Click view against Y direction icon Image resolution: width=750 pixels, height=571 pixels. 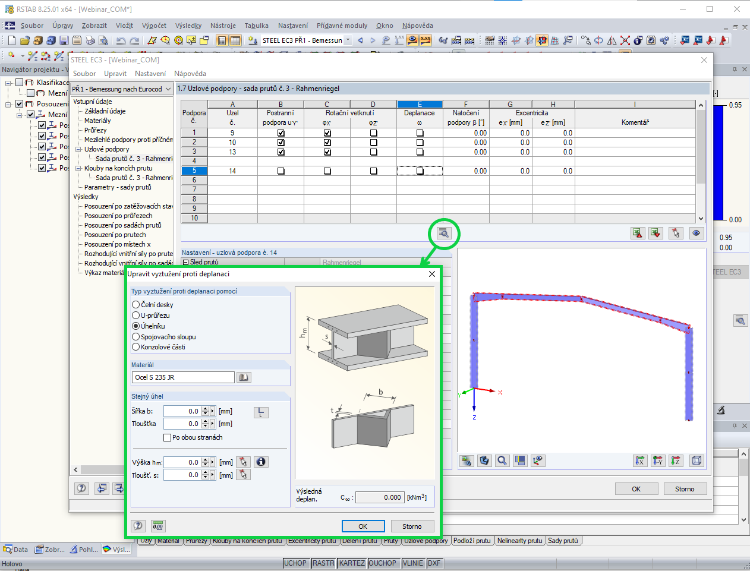[x=658, y=460]
